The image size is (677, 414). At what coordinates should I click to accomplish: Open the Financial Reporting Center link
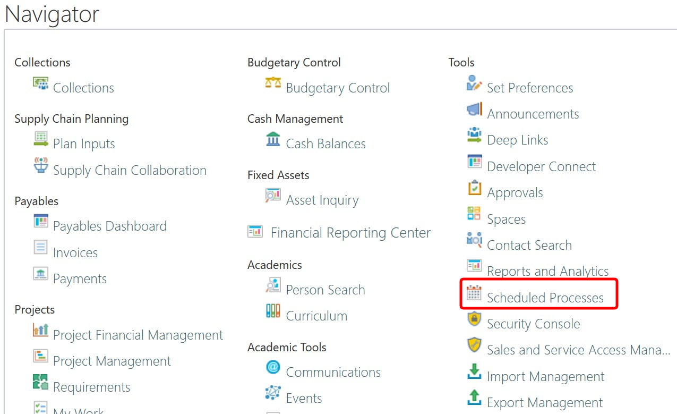click(350, 232)
